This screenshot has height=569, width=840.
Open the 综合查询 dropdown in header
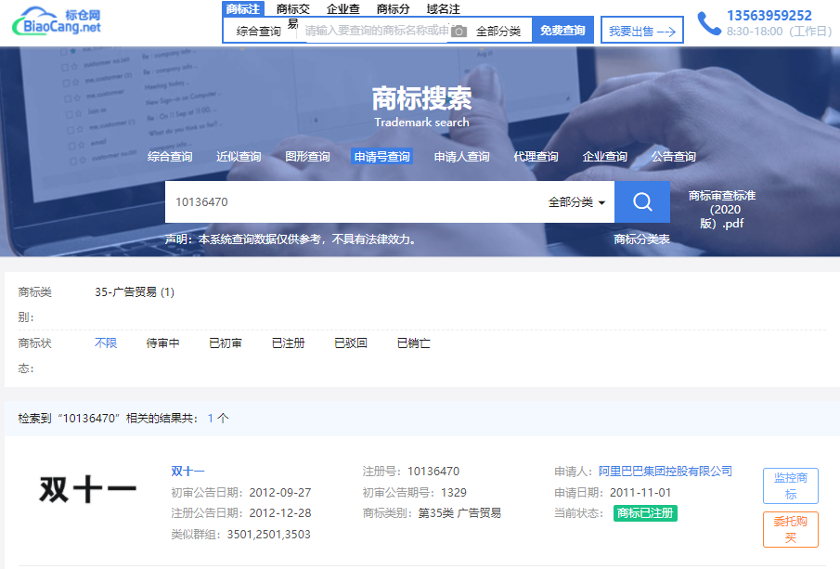point(259,31)
